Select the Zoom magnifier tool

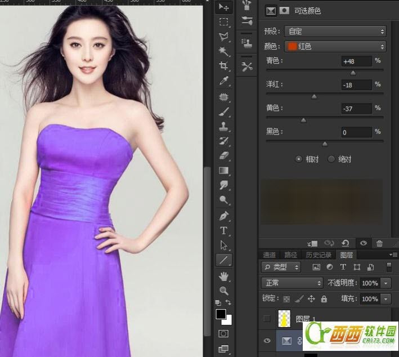pyautogui.click(x=224, y=291)
